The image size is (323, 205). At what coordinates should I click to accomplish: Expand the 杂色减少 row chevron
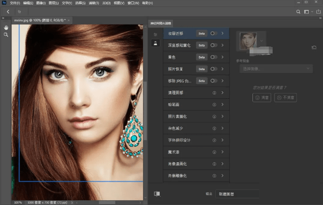coord(223,128)
